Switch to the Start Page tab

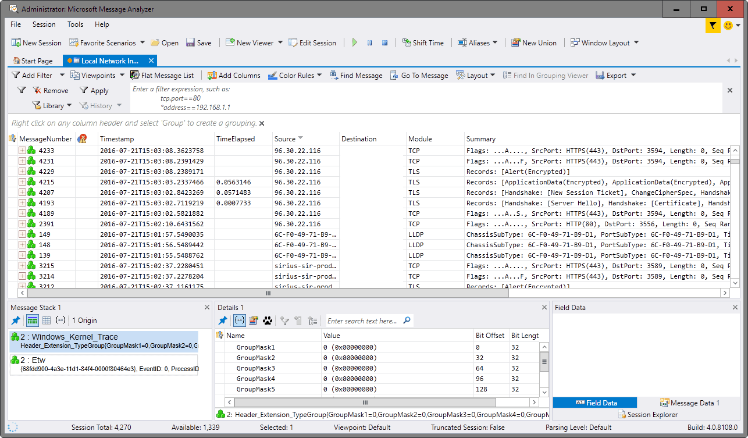point(33,60)
